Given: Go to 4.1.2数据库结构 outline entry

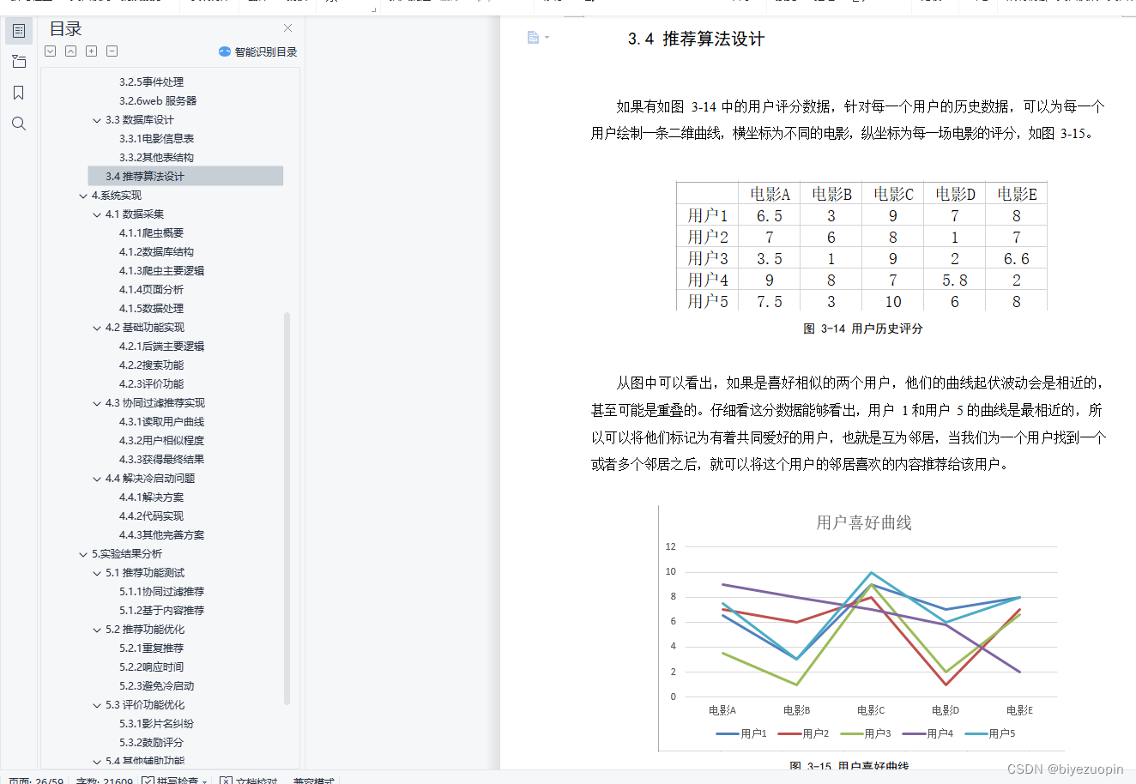Looking at the screenshot, I should (156, 252).
